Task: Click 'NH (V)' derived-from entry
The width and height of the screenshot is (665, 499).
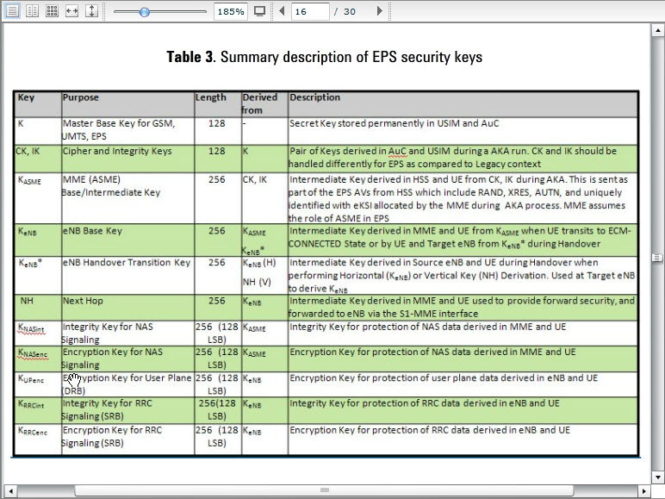Action: click(x=257, y=282)
